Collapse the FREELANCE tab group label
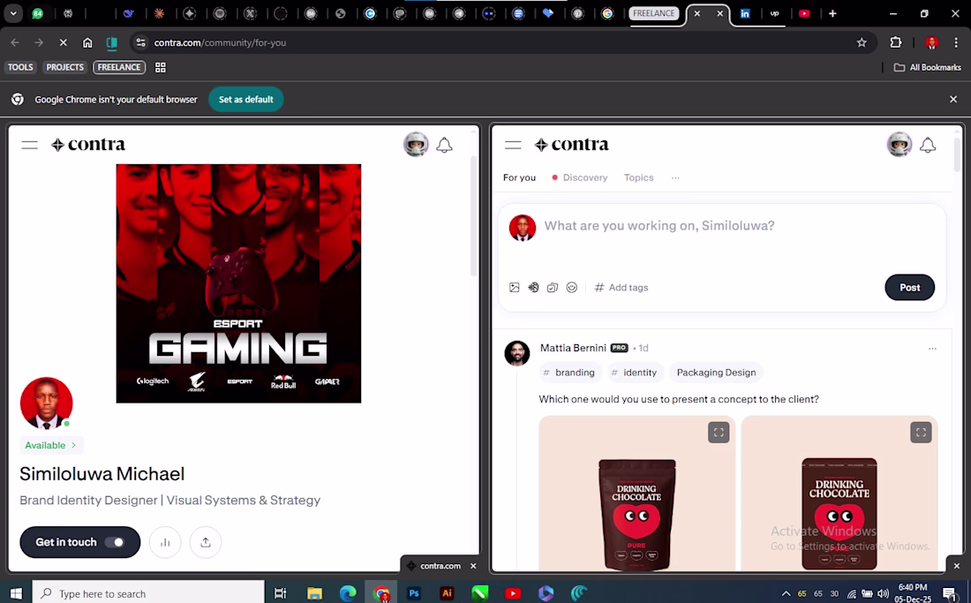Screen dimensions: 971x603 tap(654, 13)
